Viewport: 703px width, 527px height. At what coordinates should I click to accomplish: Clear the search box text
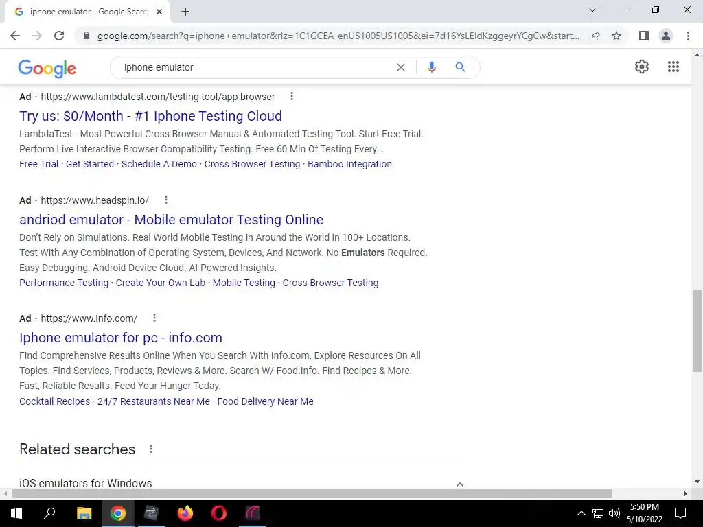401,67
